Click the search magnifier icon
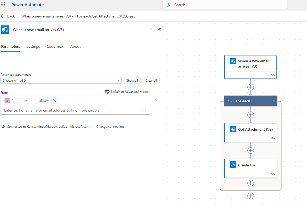This screenshot has width=307, height=212. (169, 5)
